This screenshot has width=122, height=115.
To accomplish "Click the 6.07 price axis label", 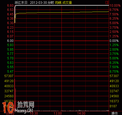I will (x=10, y=36).
